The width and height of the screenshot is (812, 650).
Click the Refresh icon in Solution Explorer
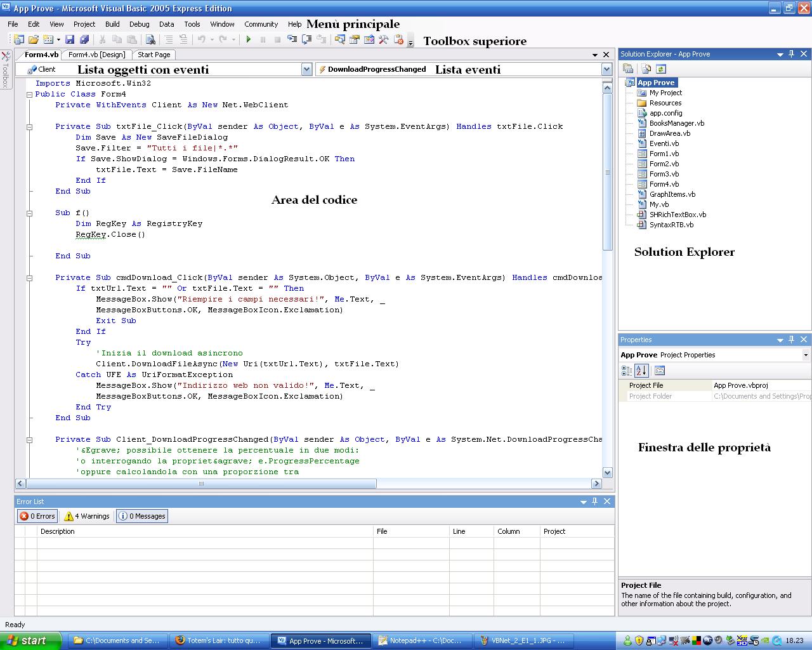point(660,69)
